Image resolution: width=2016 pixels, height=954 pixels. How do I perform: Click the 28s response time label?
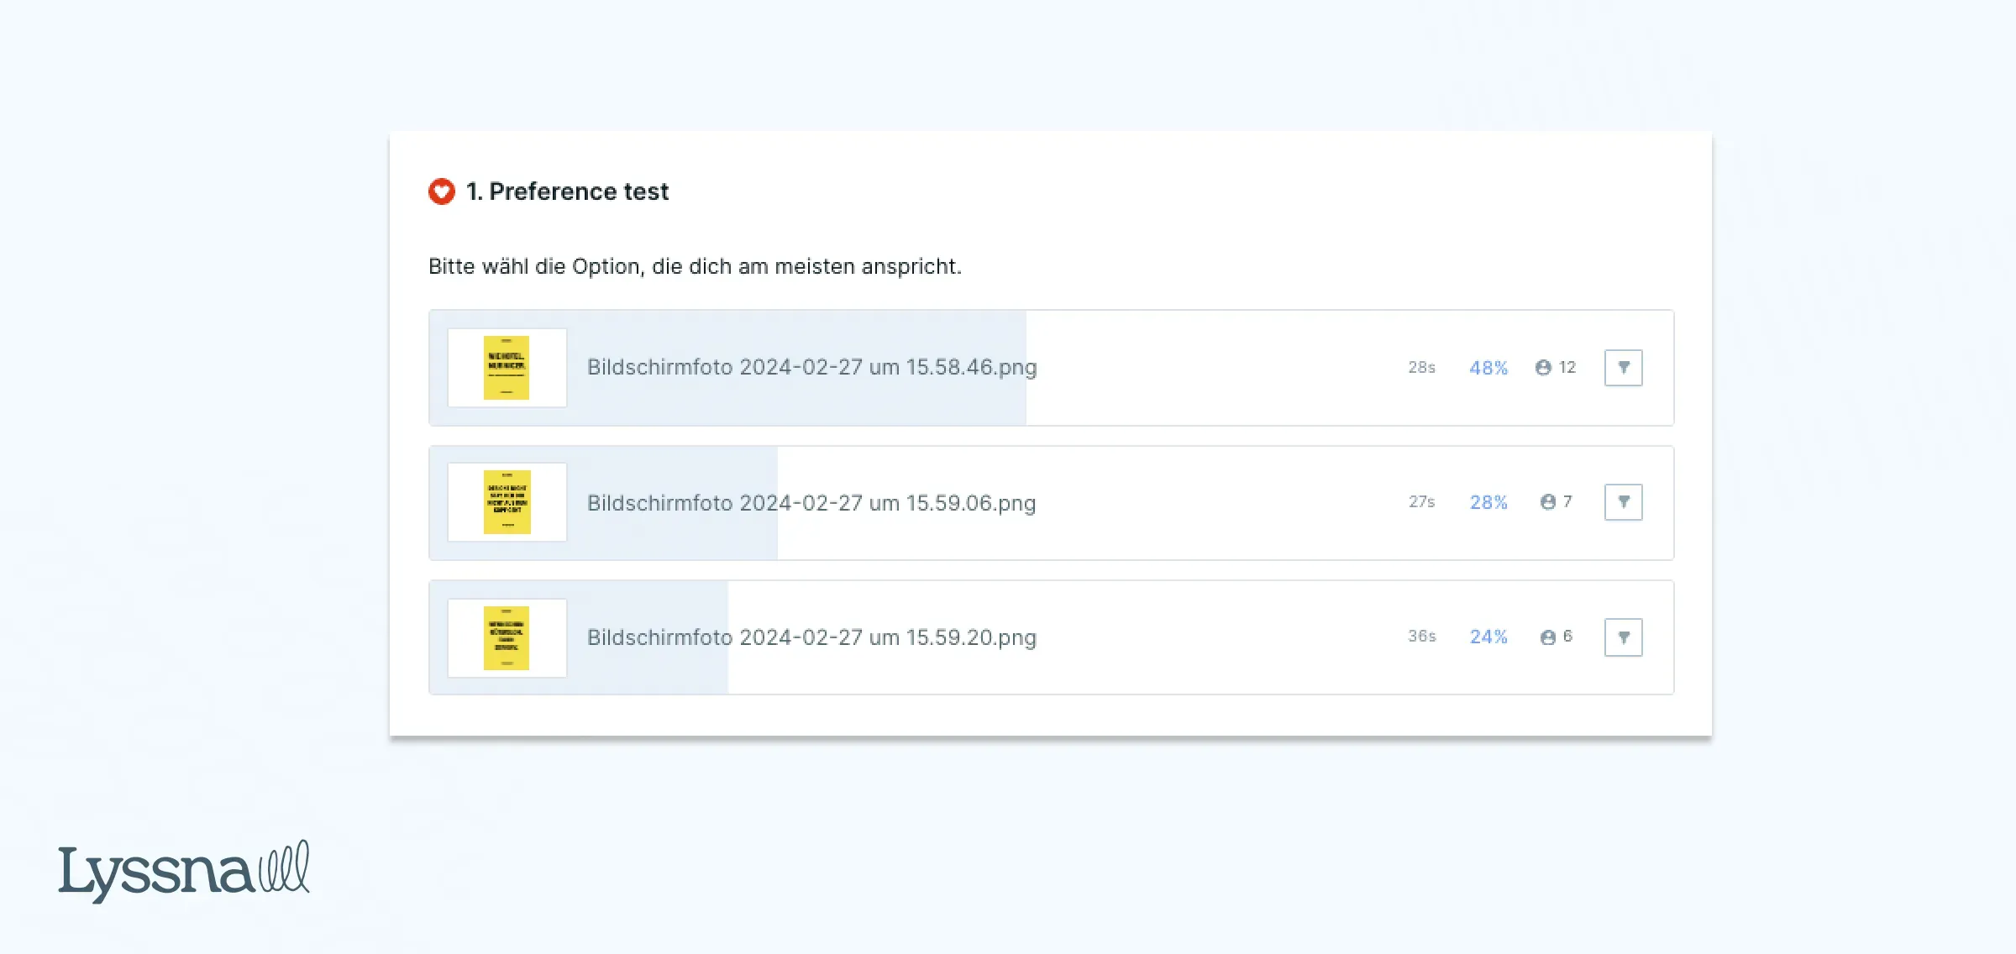[1422, 368]
